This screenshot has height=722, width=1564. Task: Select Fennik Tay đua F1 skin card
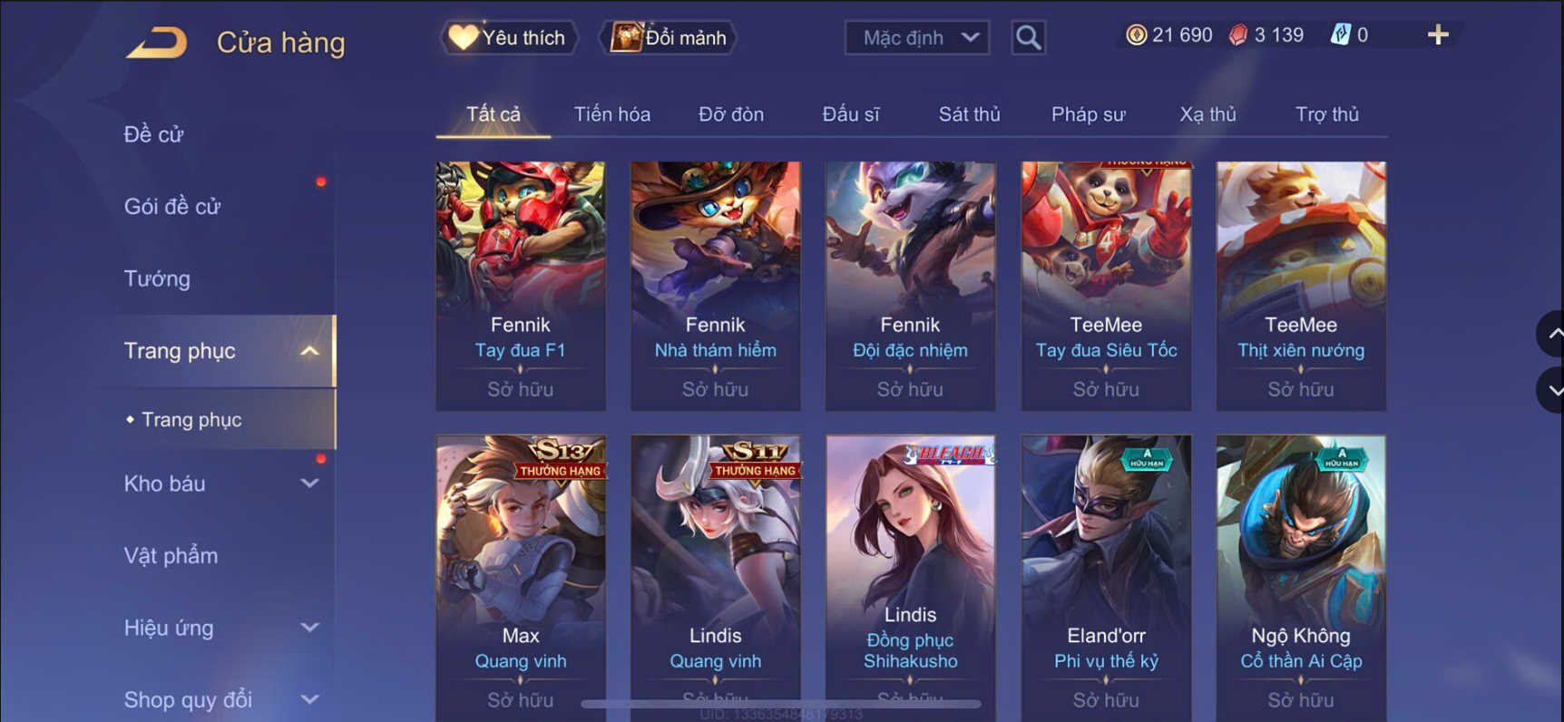521,286
